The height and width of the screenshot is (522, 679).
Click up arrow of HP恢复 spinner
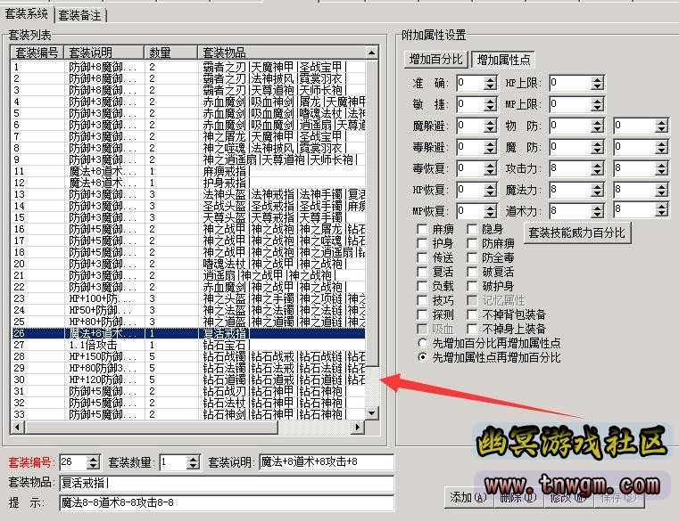(490, 186)
